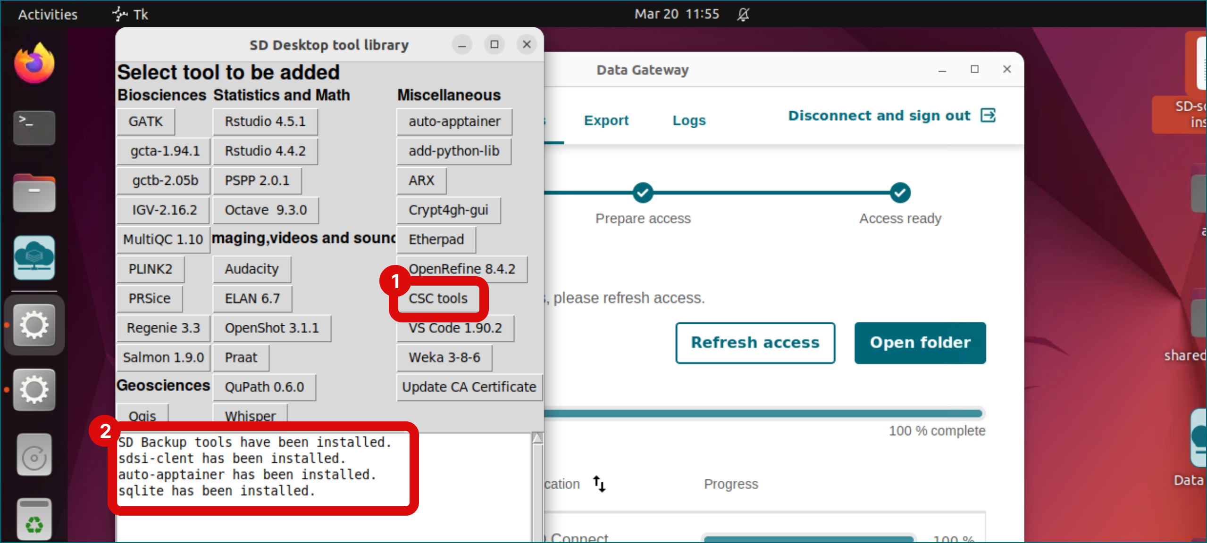This screenshot has width=1207, height=543.
Task: Click Disconnect and sign out
Action: [879, 115]
